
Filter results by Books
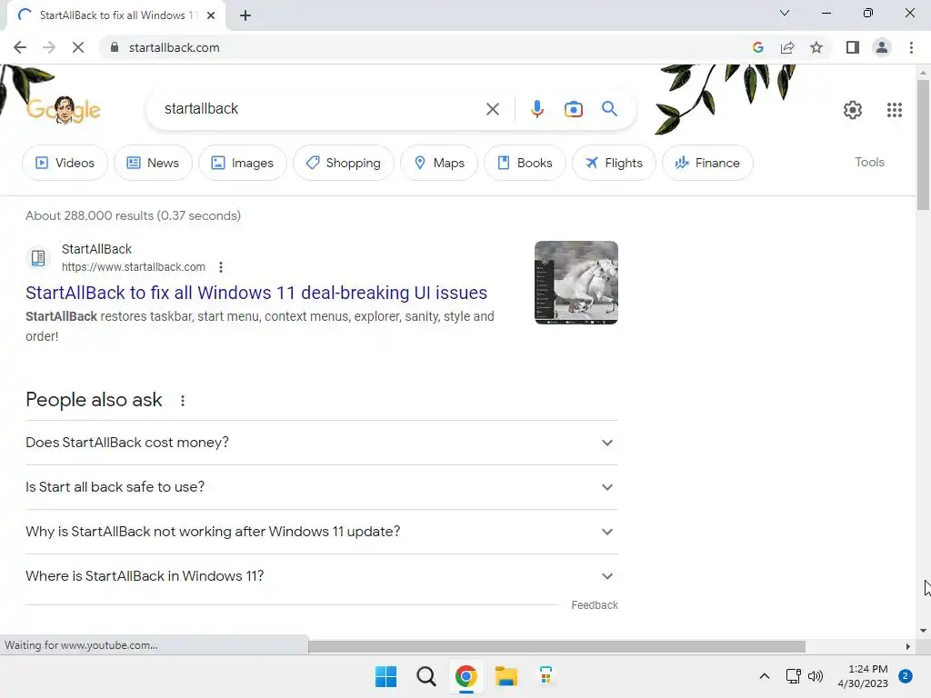(x=525, y=163)
